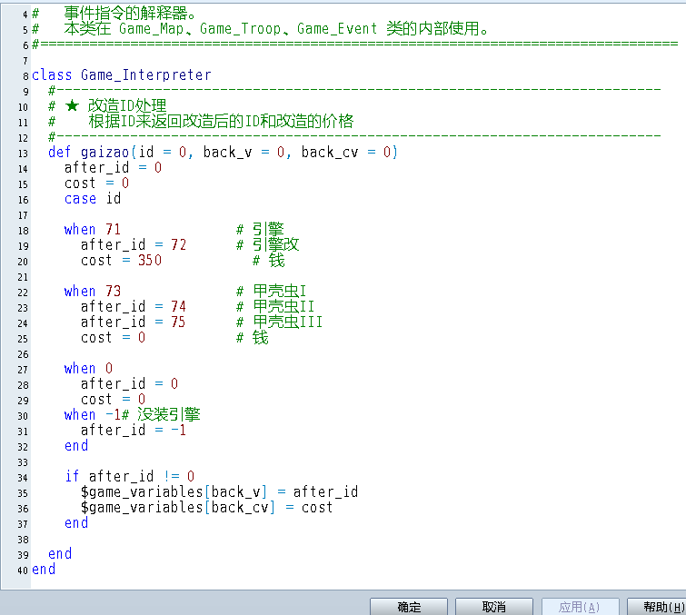Click 'after_id = 0' on line 14
Image resolution: width=686 pixels, height=615 pixels.
tap(113, 167)
